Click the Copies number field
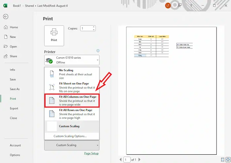 [x=86, y=29]
